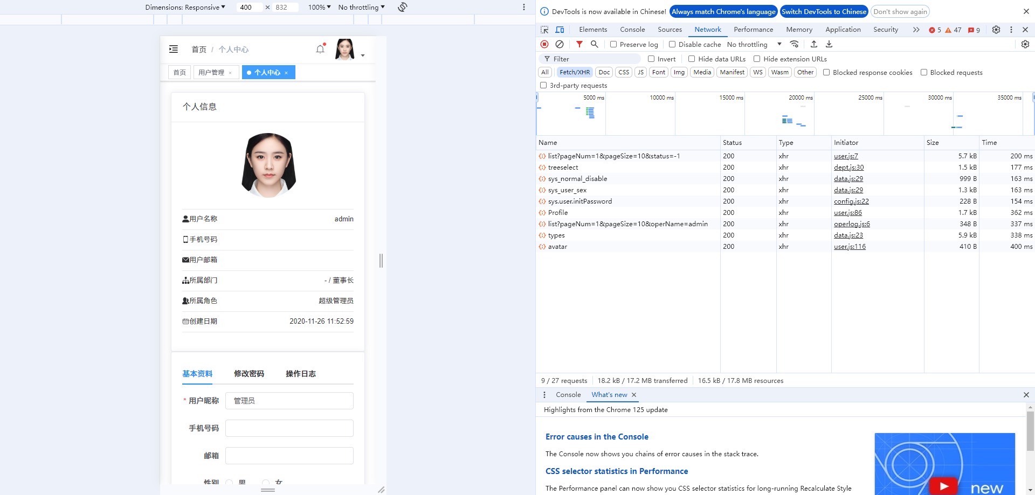Expand the 100% zoom dropdown
1035x495 pixels.
(x=319, y=7)
